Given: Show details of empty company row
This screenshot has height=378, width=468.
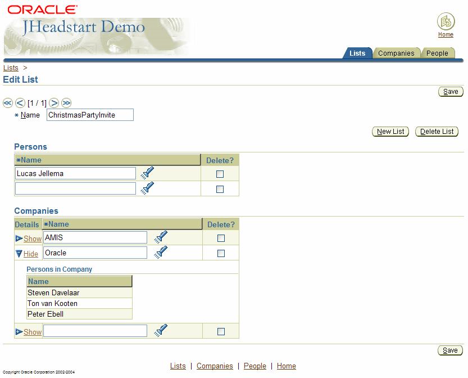Looking at the screenshot, I should coord(32,332).
